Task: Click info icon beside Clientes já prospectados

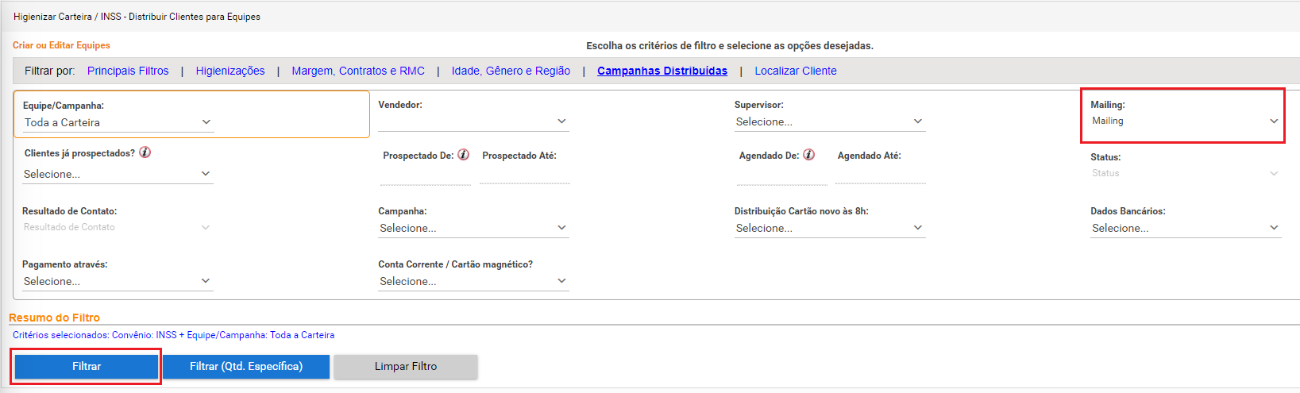Action: click(145, 152)
